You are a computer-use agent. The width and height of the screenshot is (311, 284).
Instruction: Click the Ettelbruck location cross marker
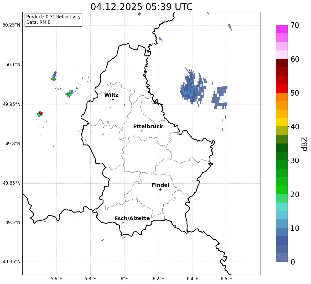(x=142, y=131)
